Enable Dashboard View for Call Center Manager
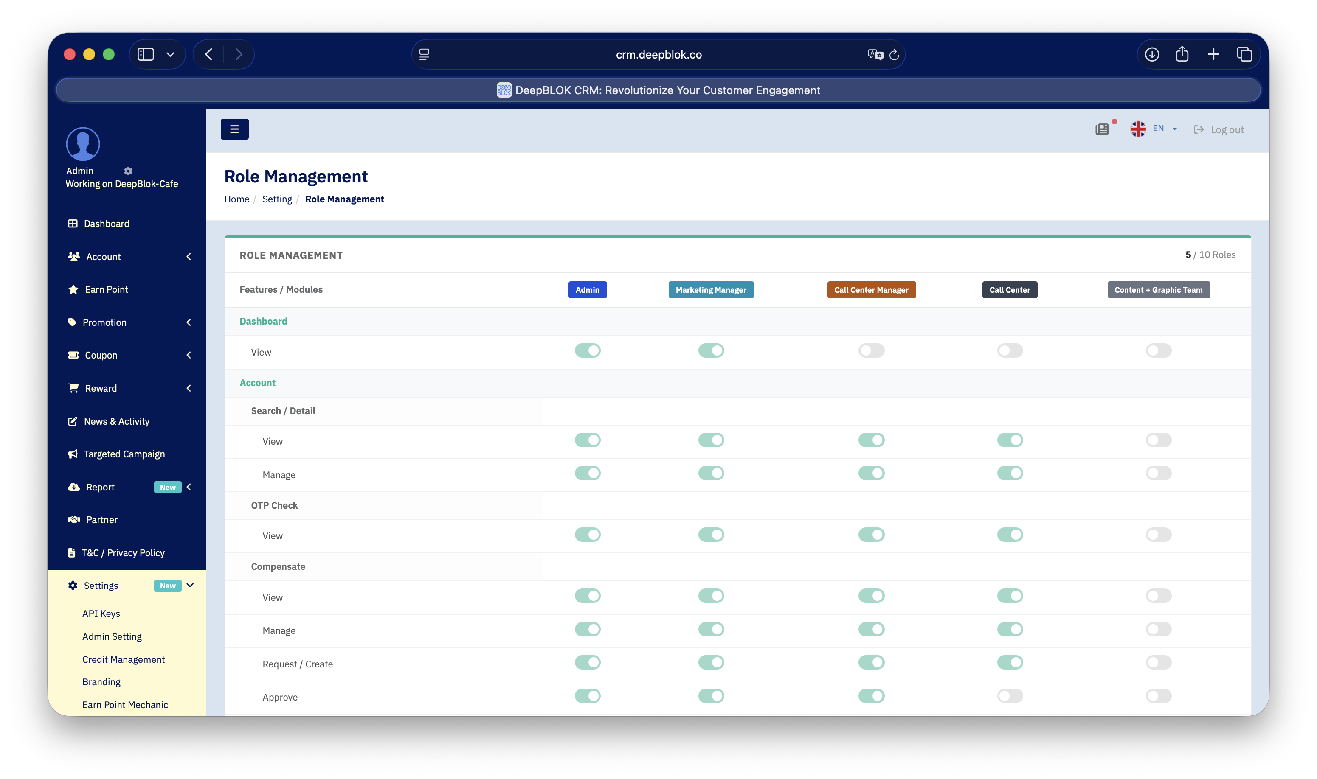 (x=871, y=350)
